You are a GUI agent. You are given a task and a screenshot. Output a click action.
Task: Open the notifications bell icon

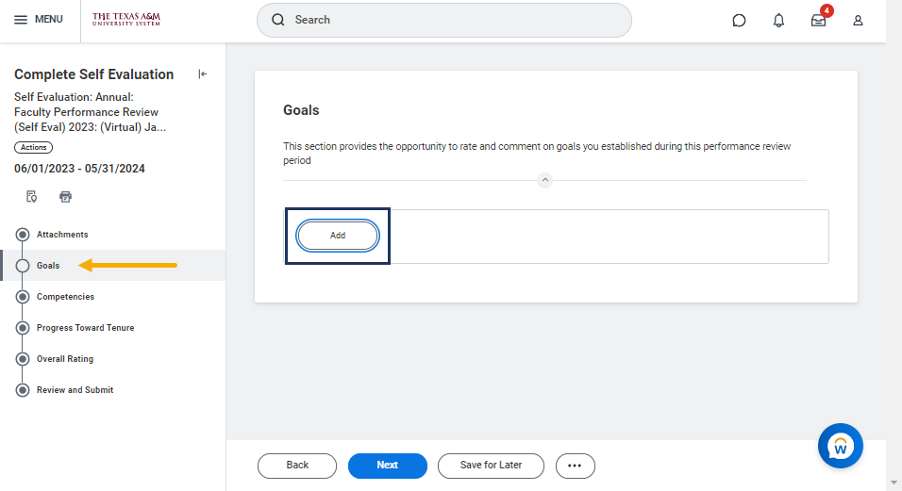(x=778, y=21)
